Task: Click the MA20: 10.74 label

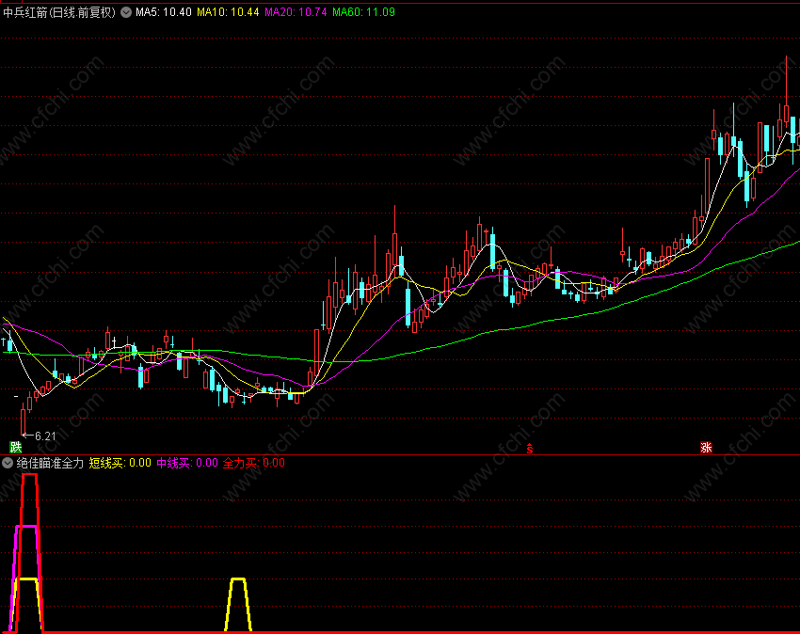Action: coord(296,12)
